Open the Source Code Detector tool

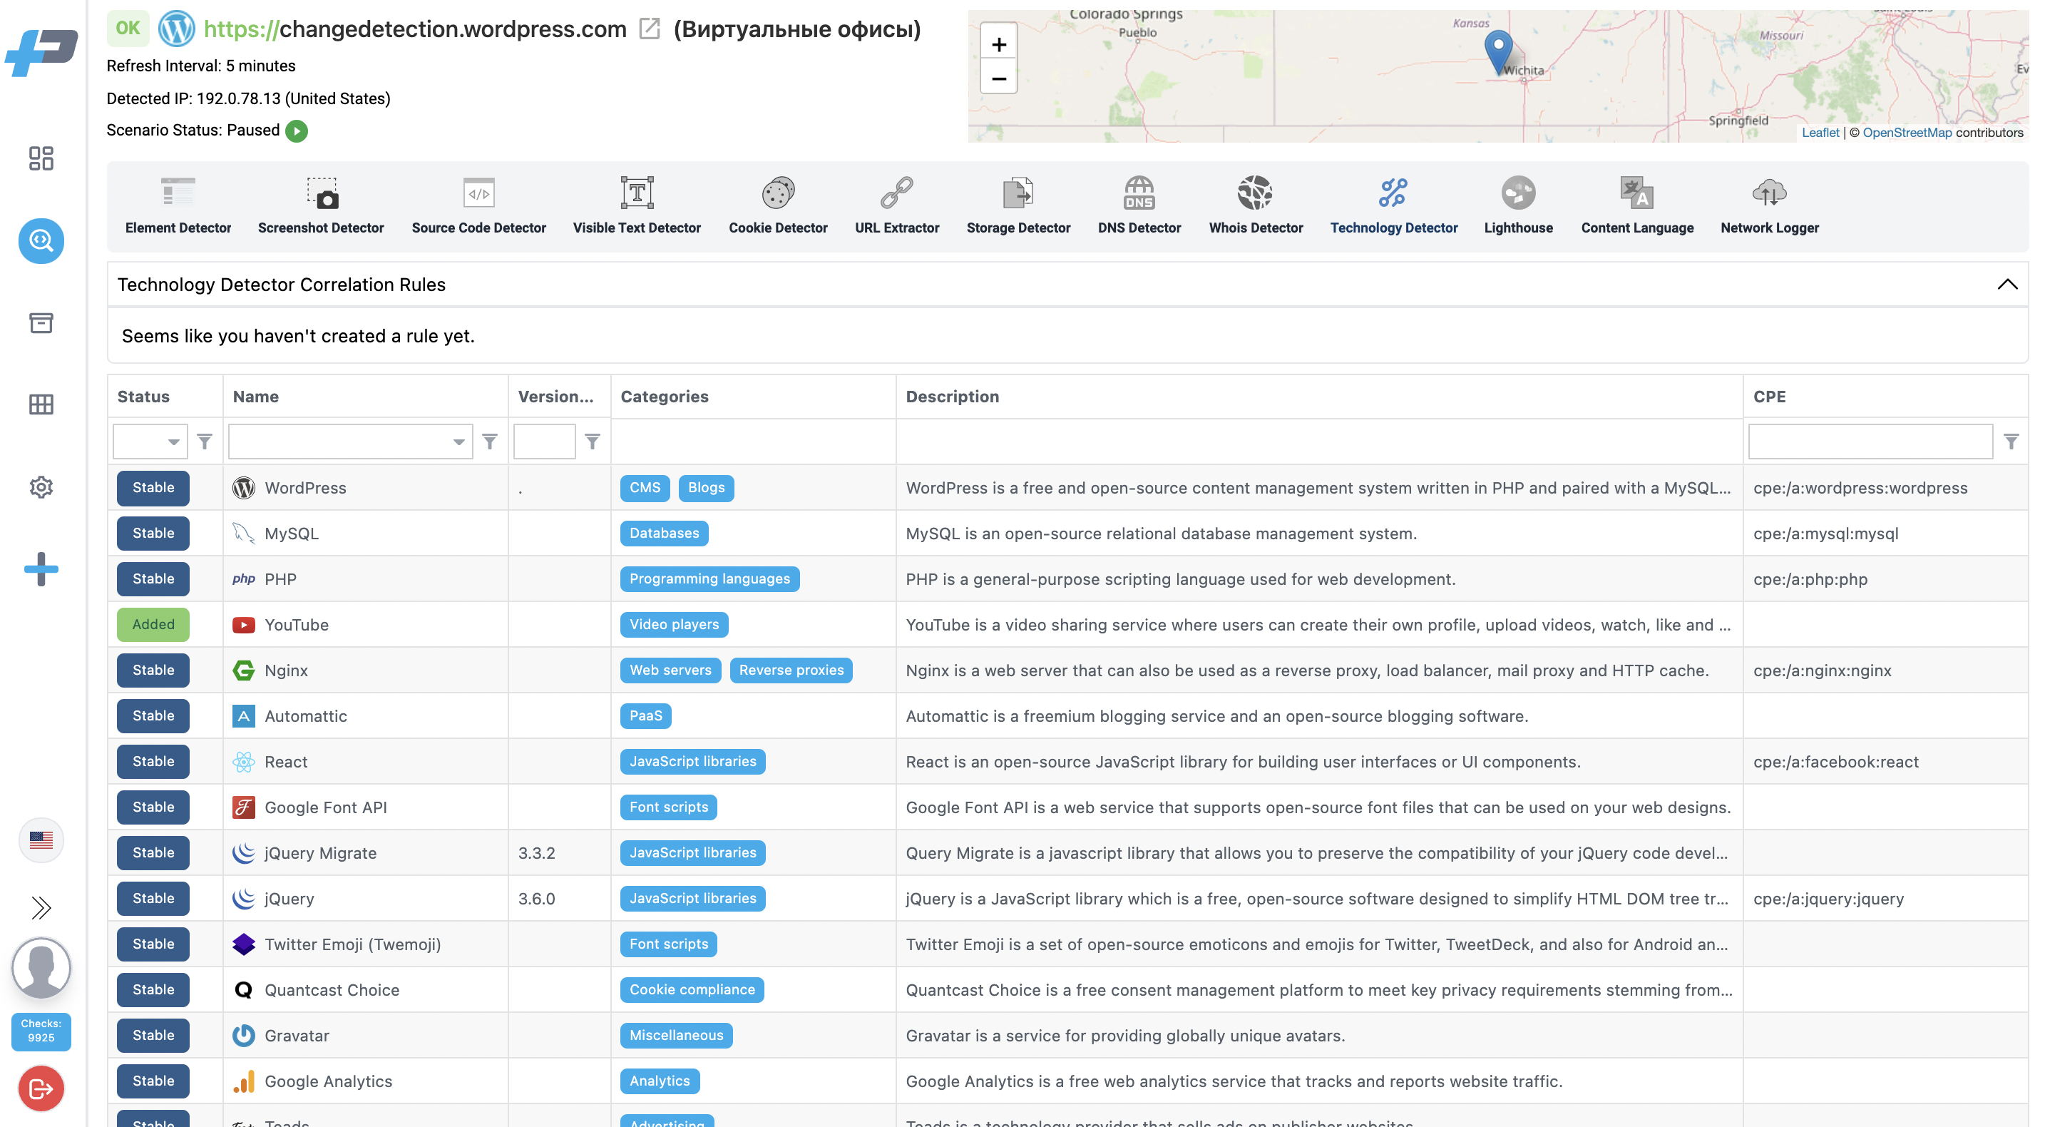(478, 206)
